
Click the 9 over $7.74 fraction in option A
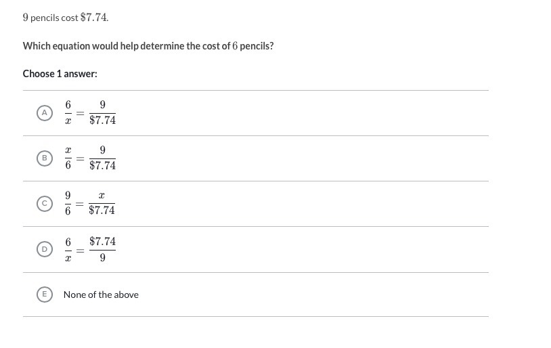tap(102, 113)
